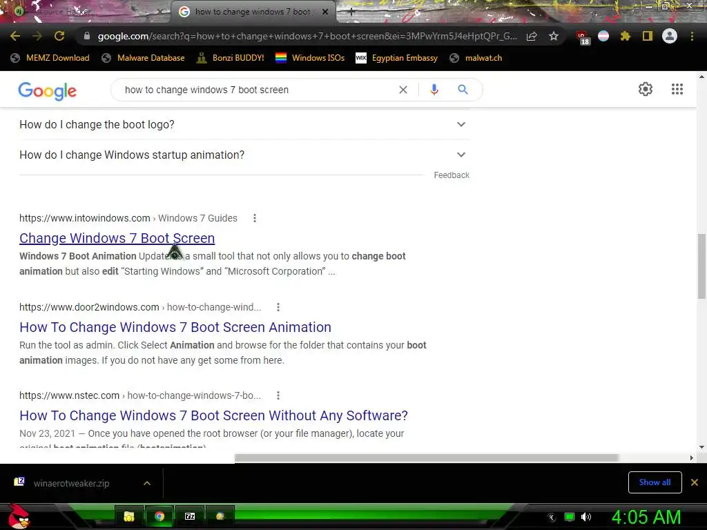This screenshot has width=707, height=530.
Task: Select the "how to change windows 7 boot" tab
Action: pyautogui.click(x=253, y=12)
